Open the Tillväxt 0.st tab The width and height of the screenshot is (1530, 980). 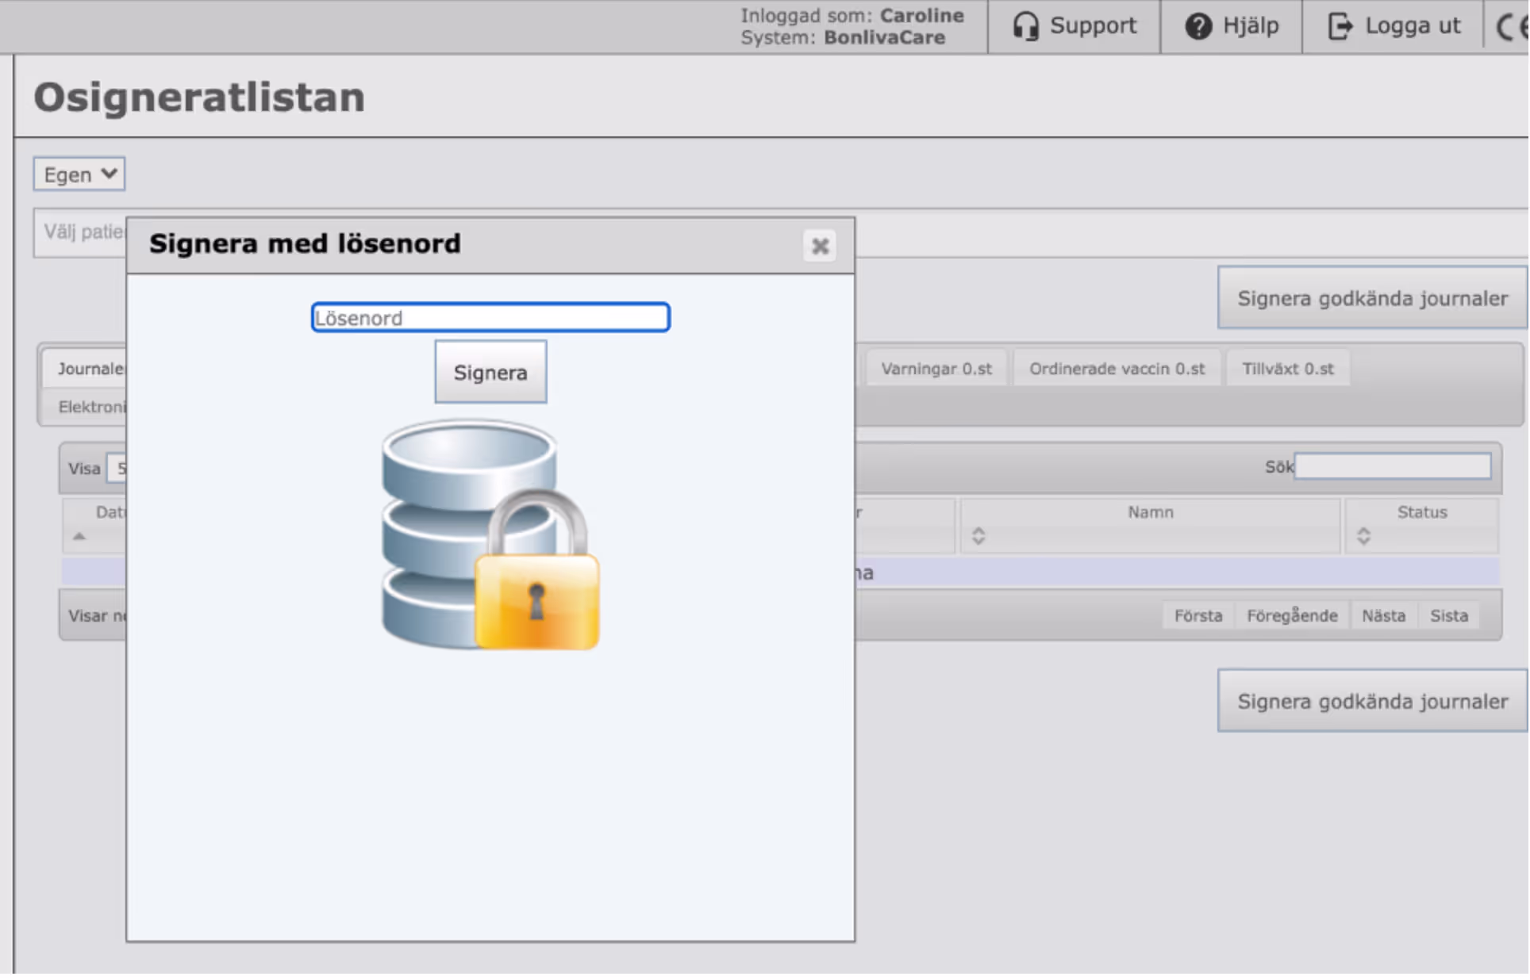click(x=1286, y=369)
